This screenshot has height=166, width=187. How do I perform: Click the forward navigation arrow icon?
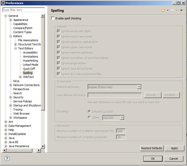pos(172,10)
